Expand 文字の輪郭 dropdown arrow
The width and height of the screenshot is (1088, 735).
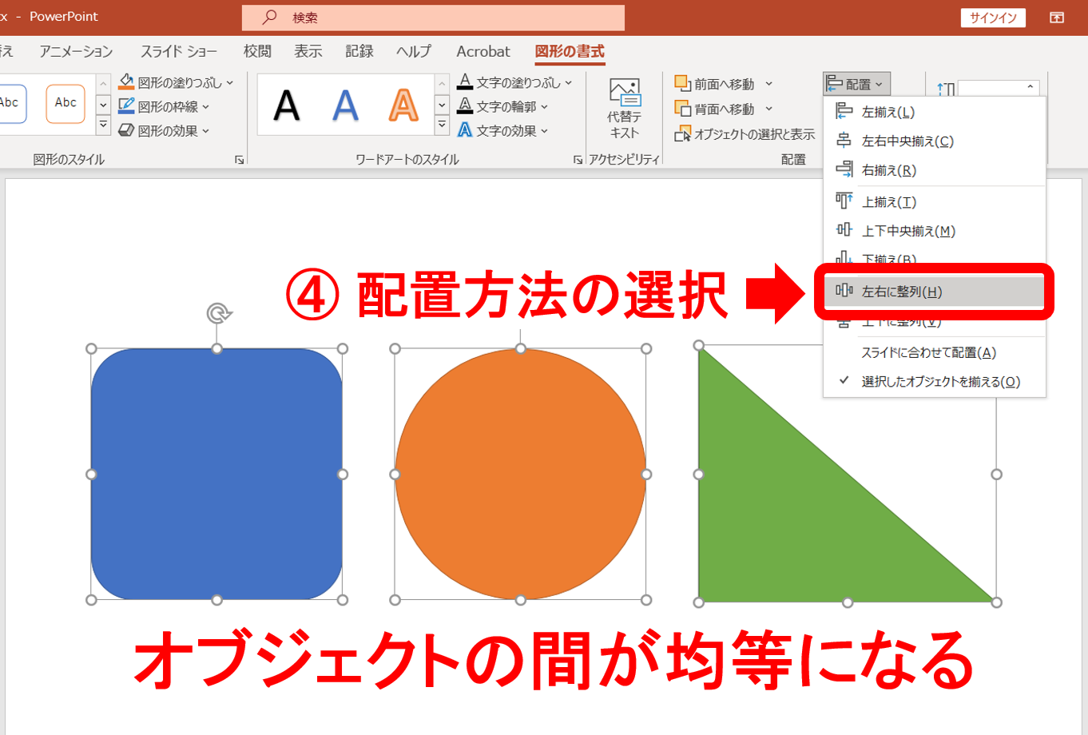[x=544, y=106]
